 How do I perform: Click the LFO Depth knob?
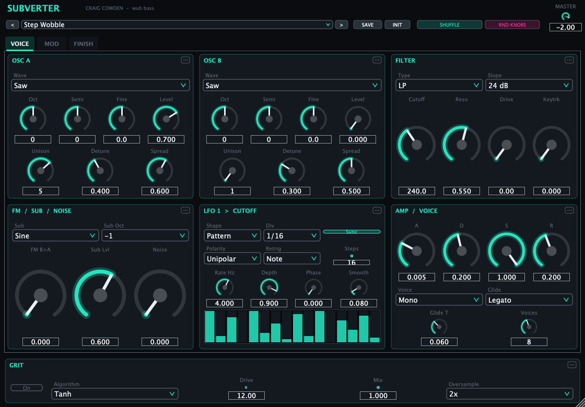268,288
